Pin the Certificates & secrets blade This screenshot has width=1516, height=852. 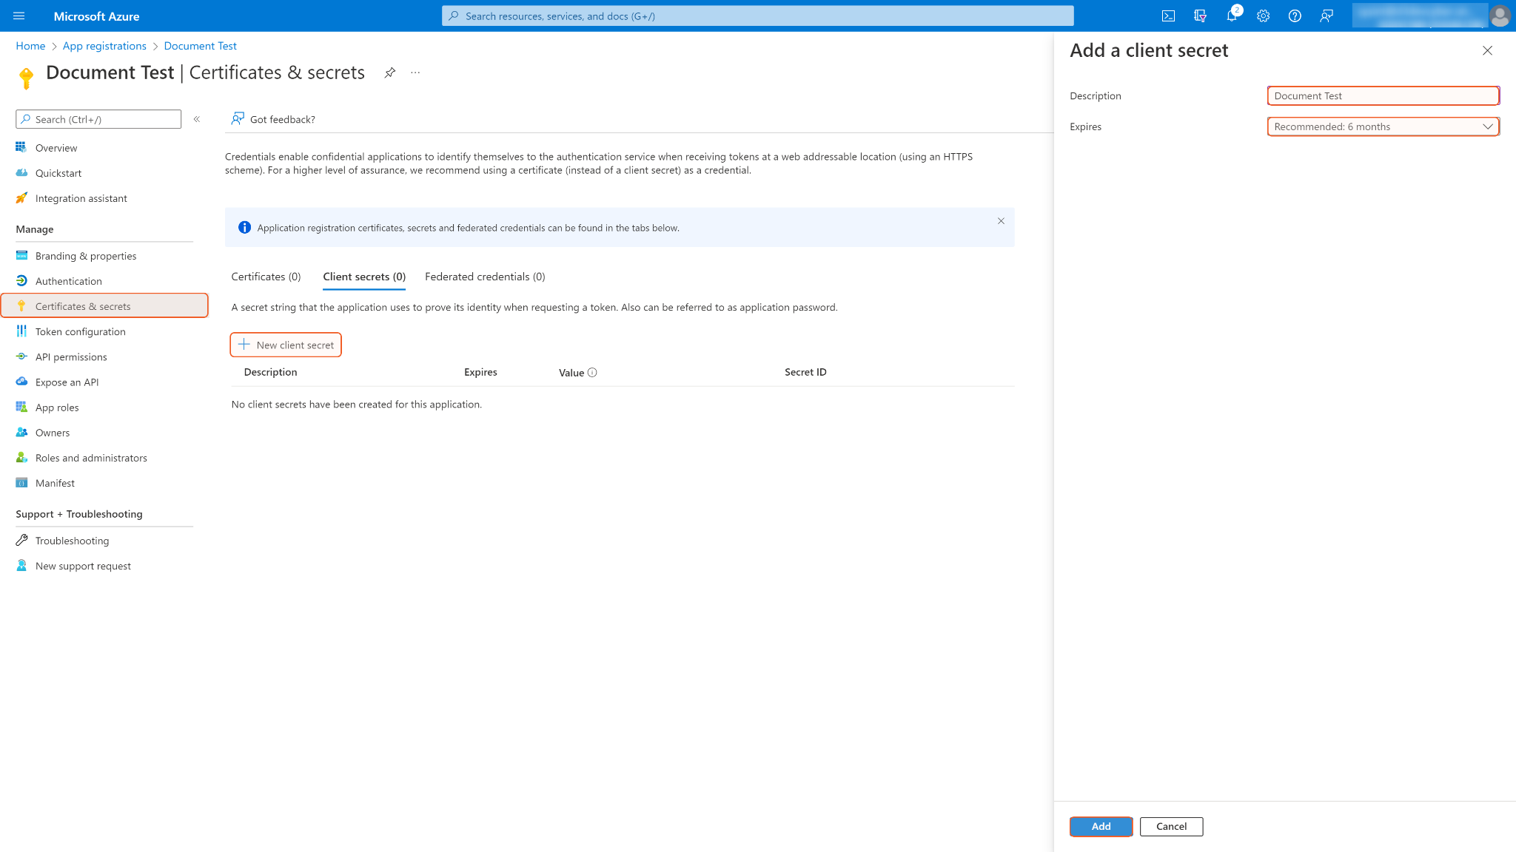click(x=390, y=72)
